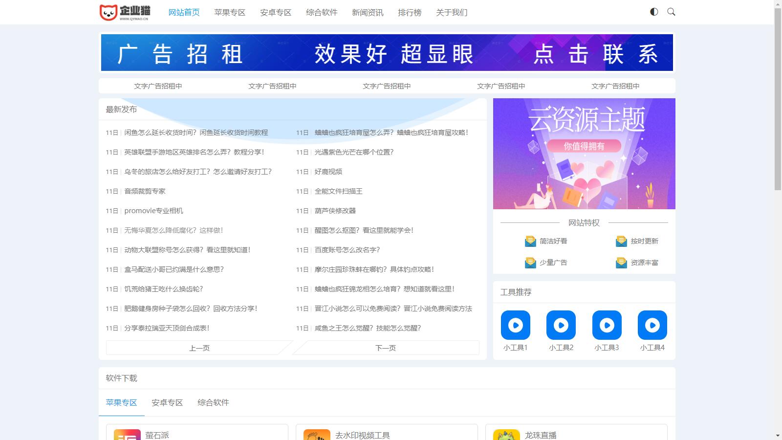Click the page's vertical scrollbar down arrow
This screenshot has width=782, height=440.
[x=778, y=435]
